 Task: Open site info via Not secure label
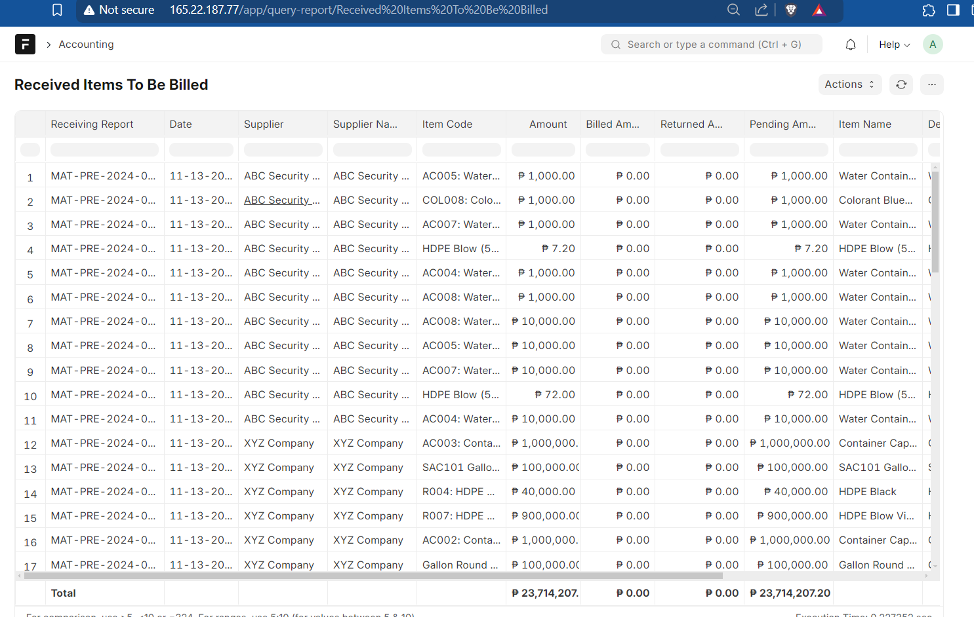click(118, 10)
